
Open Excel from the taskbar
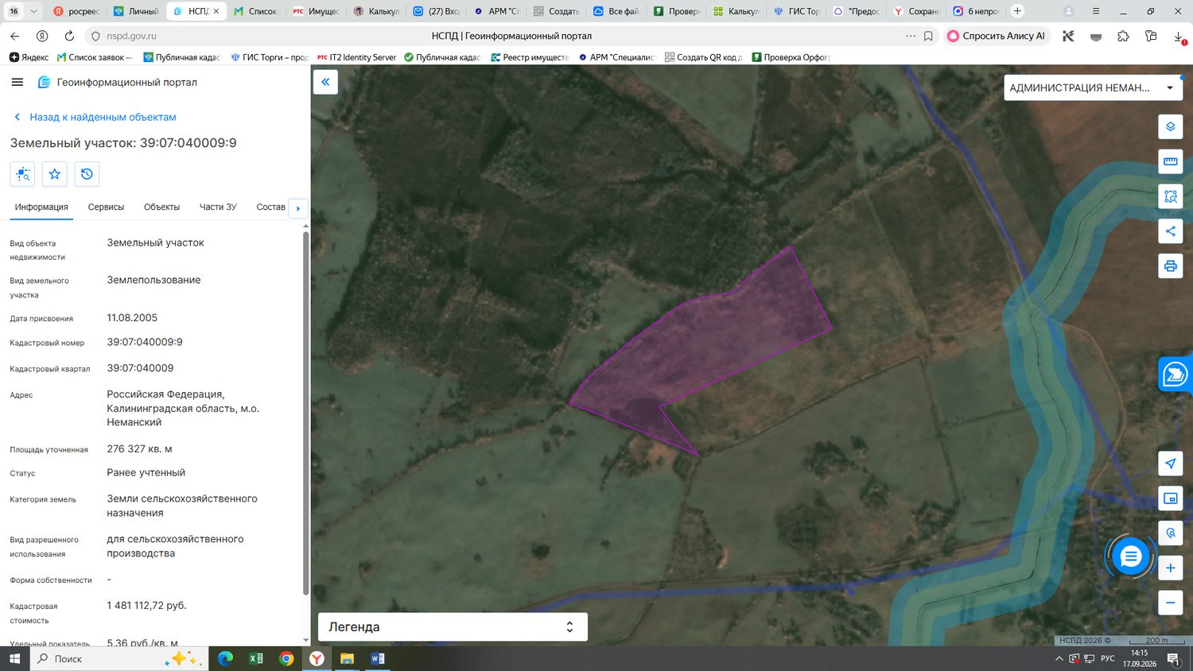coord(256,659)
